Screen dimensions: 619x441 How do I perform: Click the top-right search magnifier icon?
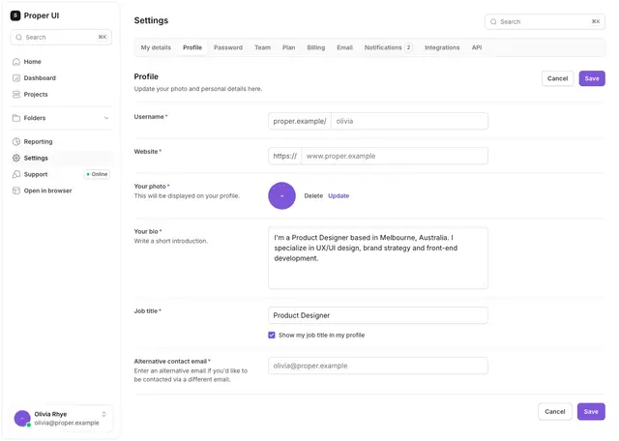coord(493,21)
